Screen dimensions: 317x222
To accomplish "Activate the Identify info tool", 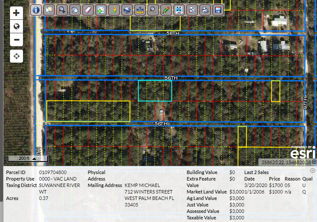I will click(36, 10).
